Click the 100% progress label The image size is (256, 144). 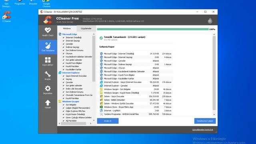coord(212,29)
